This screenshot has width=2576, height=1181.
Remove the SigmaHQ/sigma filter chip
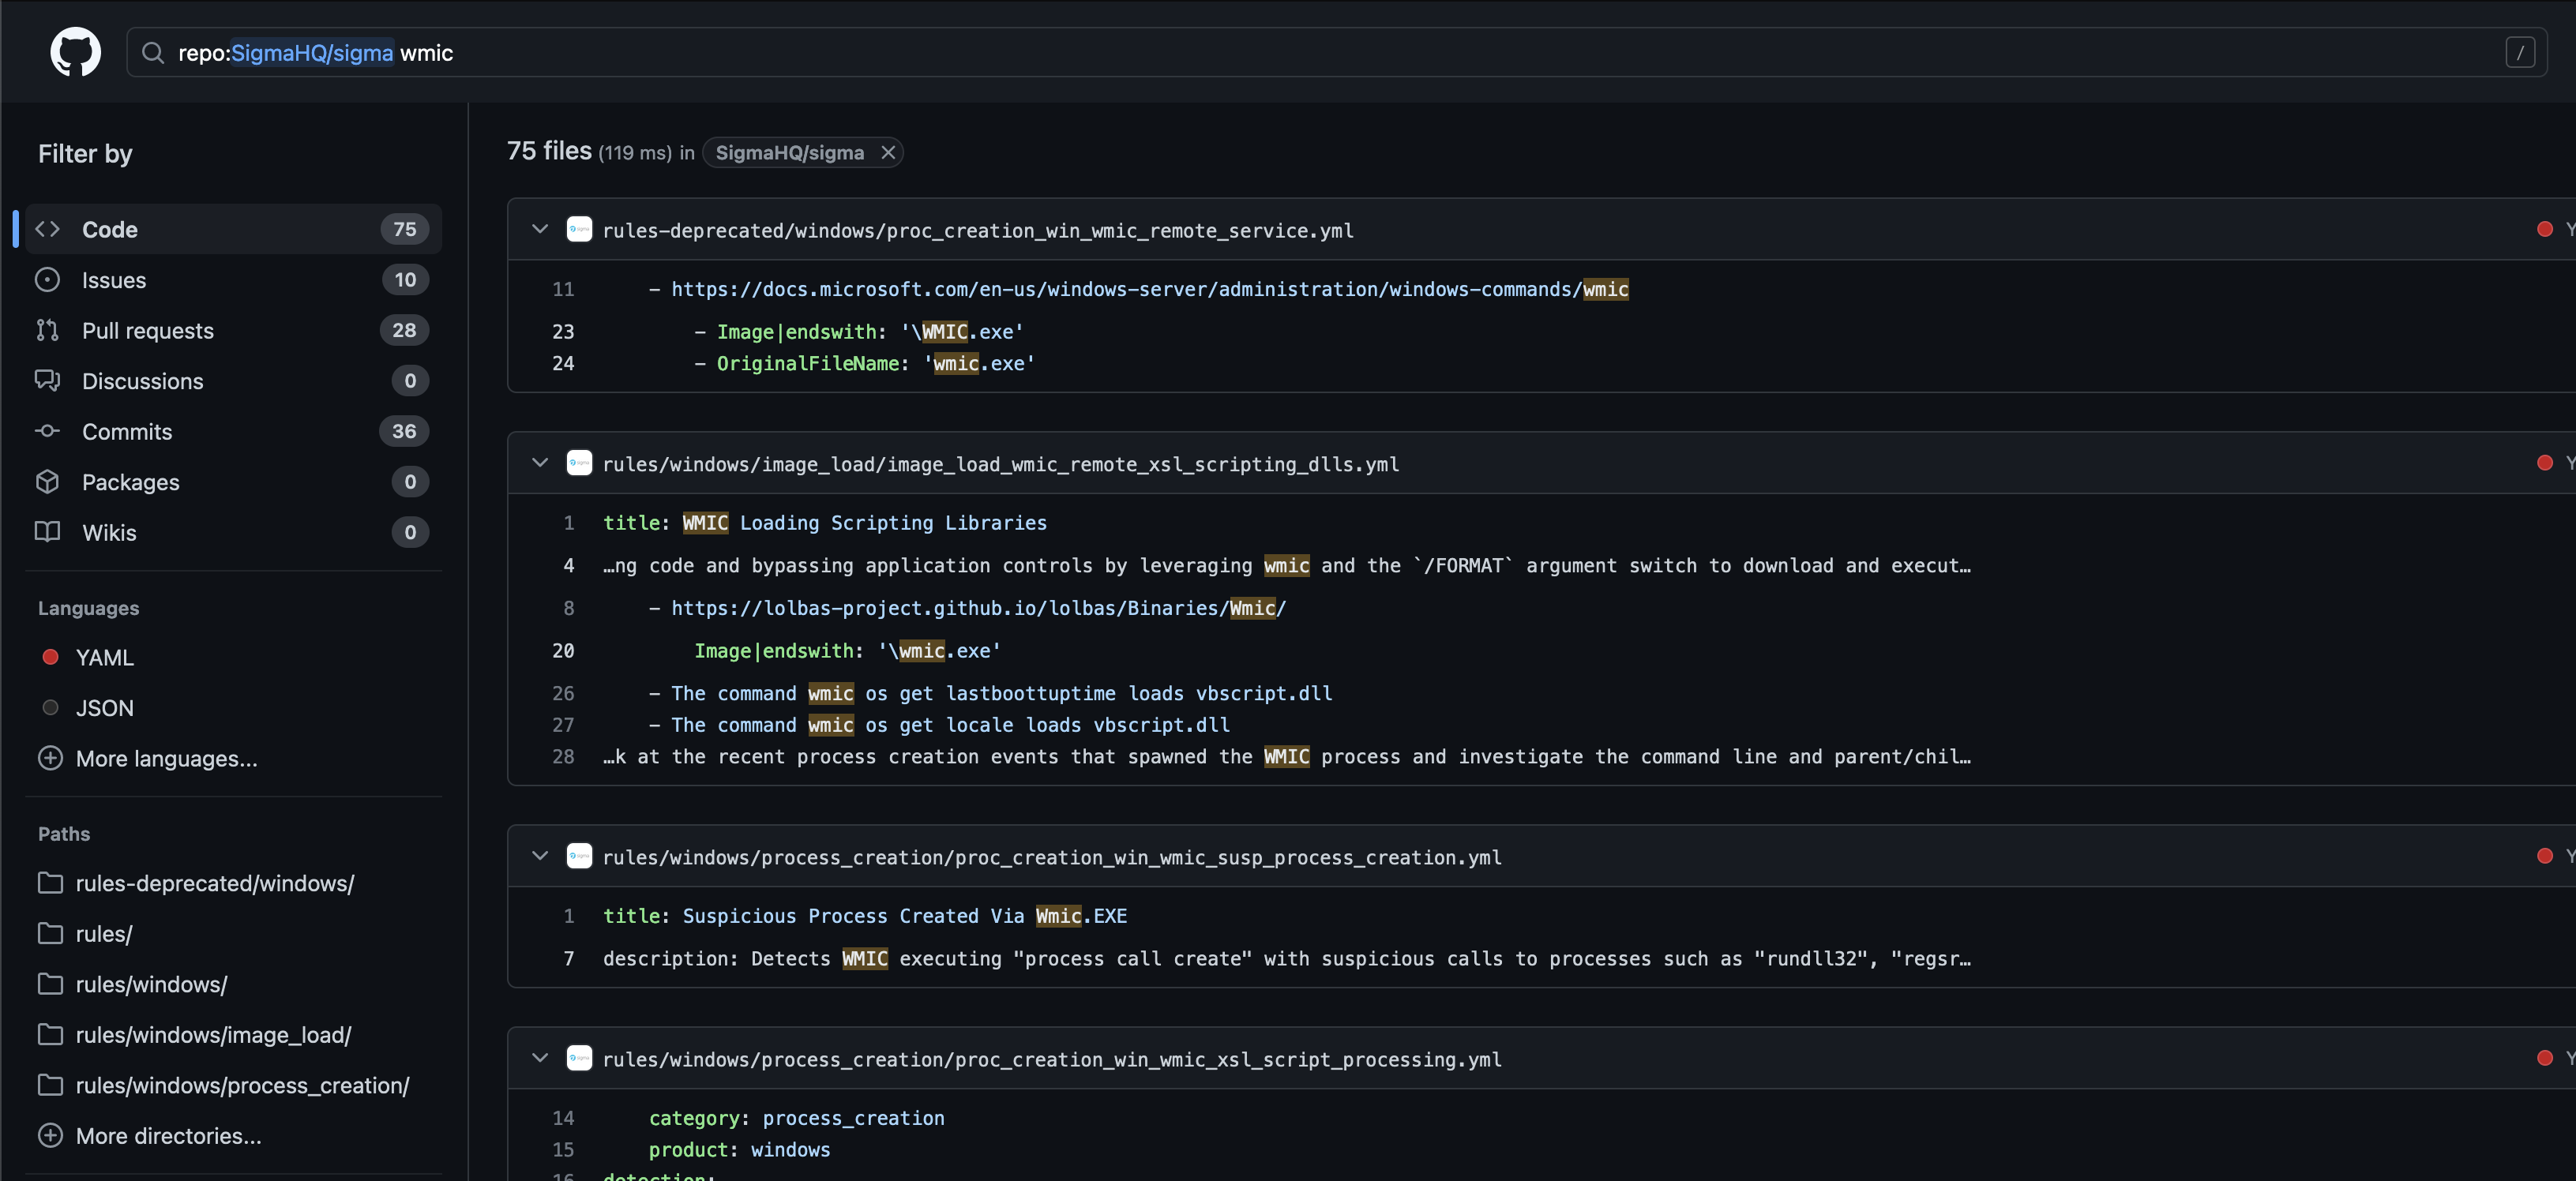pyautogui.click(x=887, y=152)
